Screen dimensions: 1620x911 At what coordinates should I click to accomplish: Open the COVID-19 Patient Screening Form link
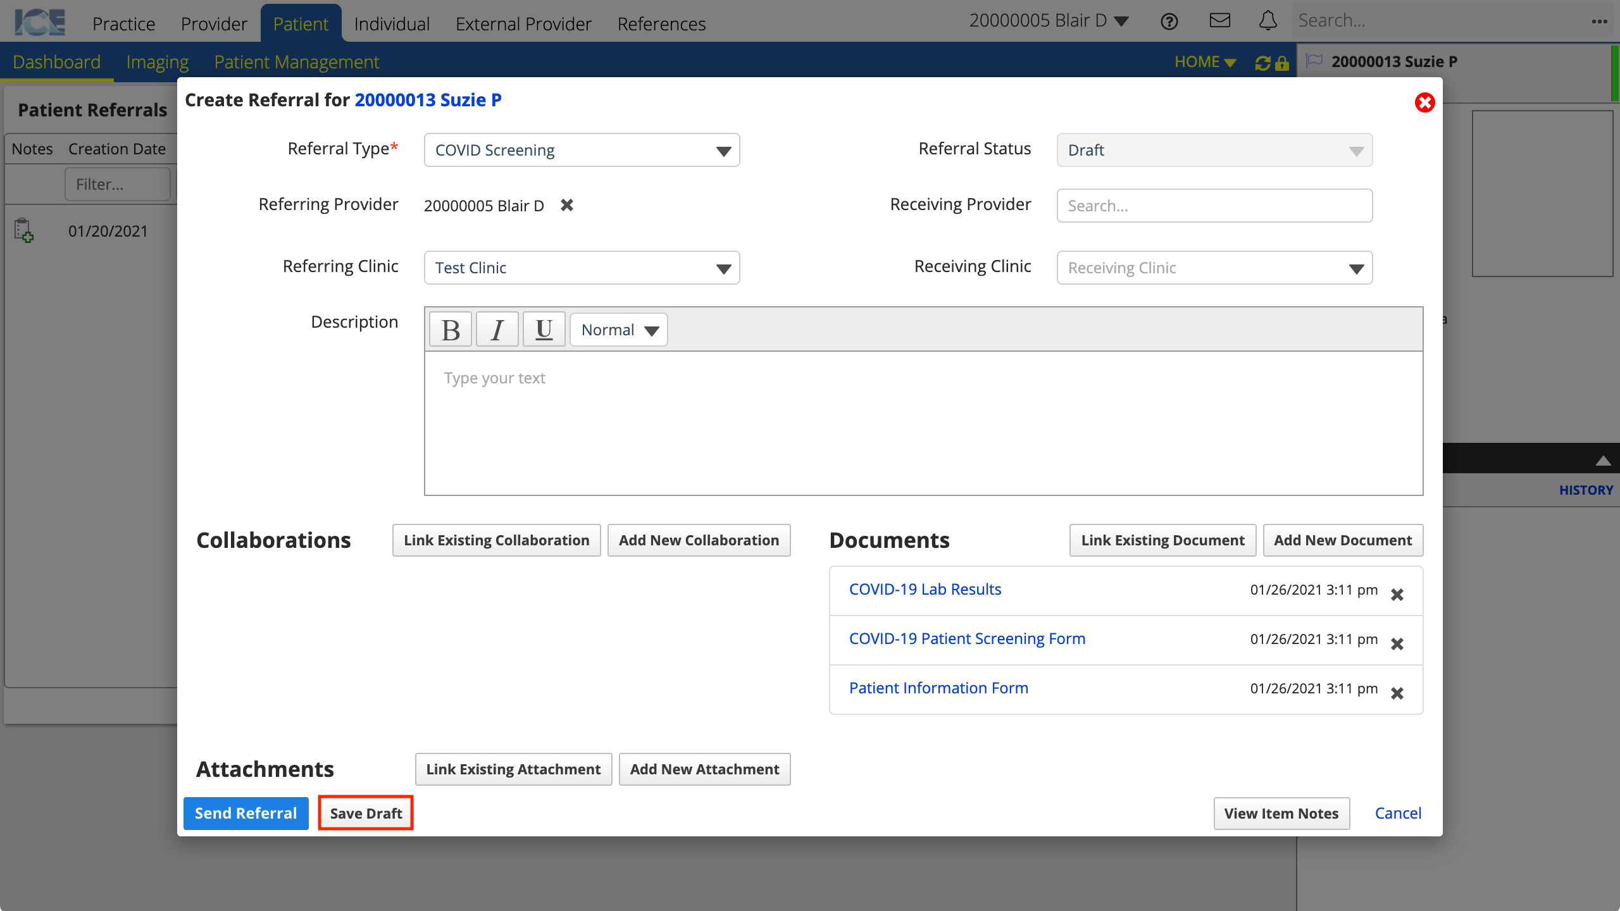pyautogui.click(x=967, y=638)
